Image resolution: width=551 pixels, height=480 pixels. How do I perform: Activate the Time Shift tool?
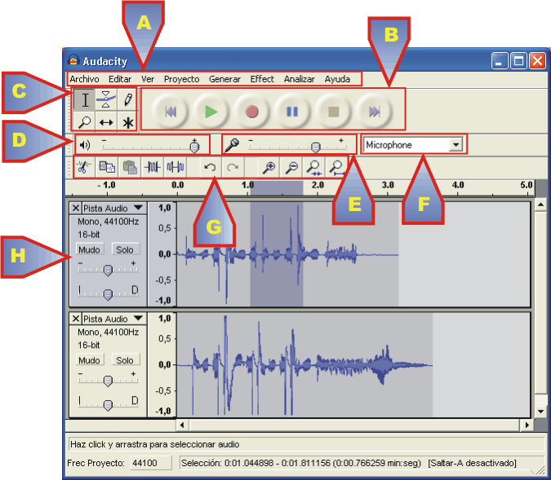[106, 122]
